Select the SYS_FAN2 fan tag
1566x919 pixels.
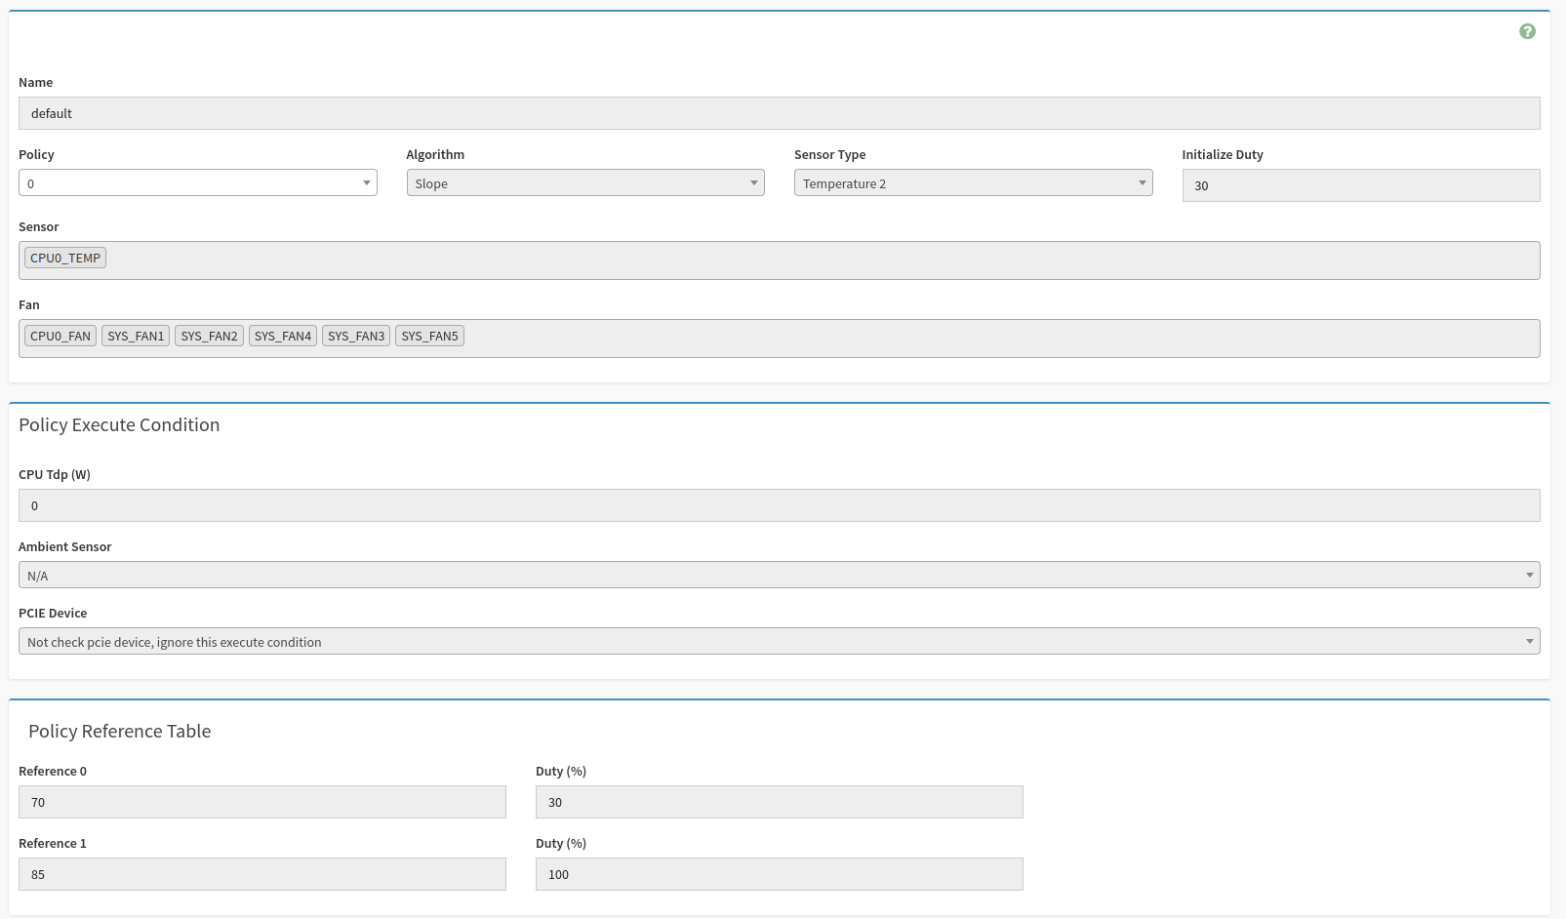(x=209, y=336)
